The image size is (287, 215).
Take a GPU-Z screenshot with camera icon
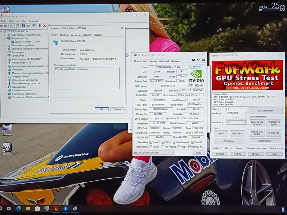(193, 60)
